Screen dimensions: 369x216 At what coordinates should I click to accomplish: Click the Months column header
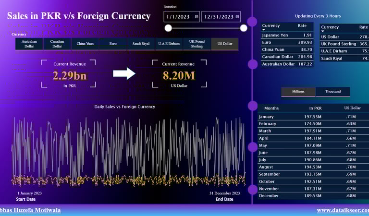tap(271, 108)
